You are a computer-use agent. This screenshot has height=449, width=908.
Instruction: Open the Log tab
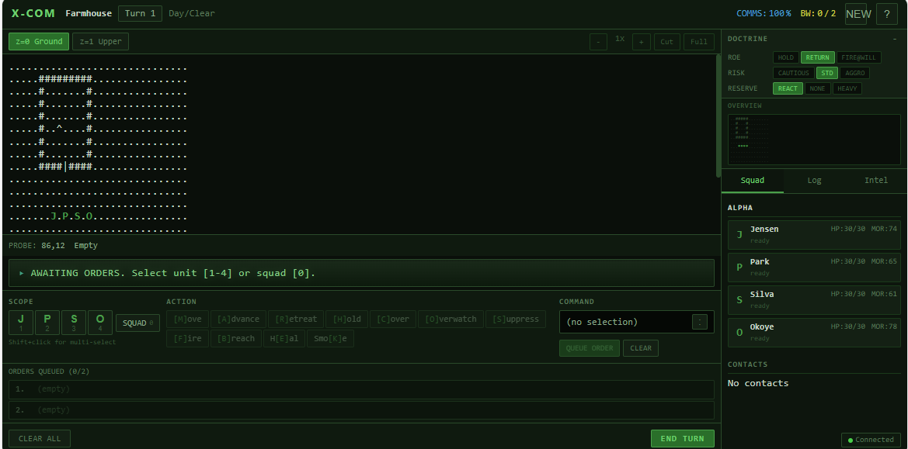(814, 180)
